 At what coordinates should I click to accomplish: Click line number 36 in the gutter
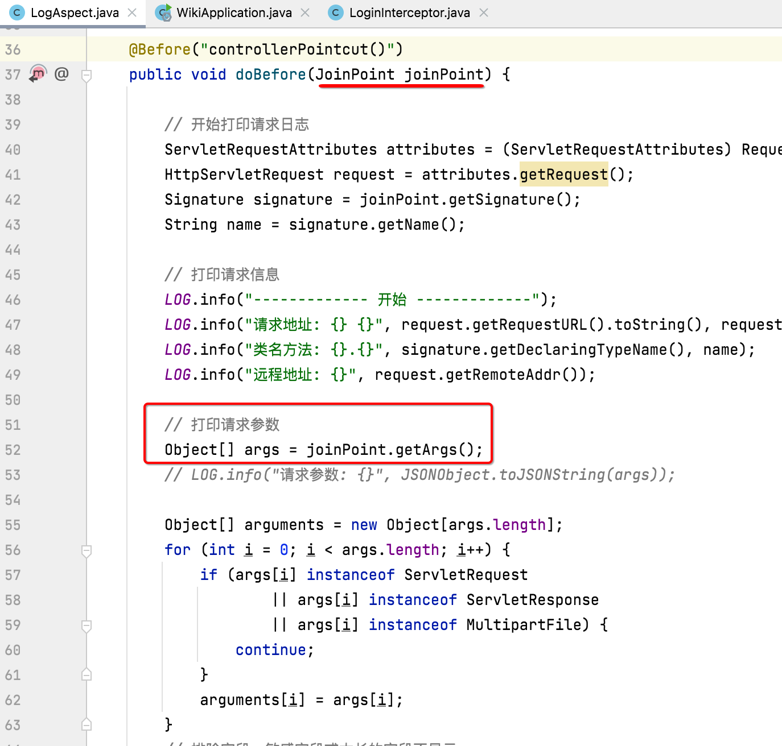[x=13, y=49]
